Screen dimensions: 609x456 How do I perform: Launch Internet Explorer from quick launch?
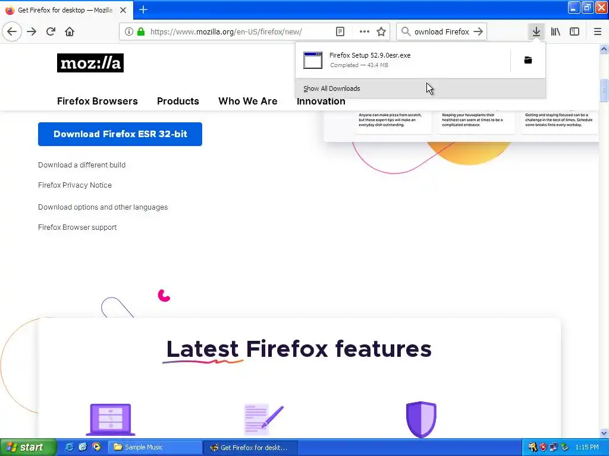[69, 447]
